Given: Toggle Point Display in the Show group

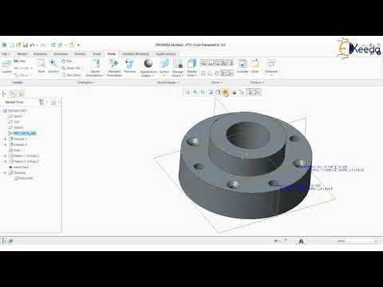Looking at the screenshot, I should 217,73.
